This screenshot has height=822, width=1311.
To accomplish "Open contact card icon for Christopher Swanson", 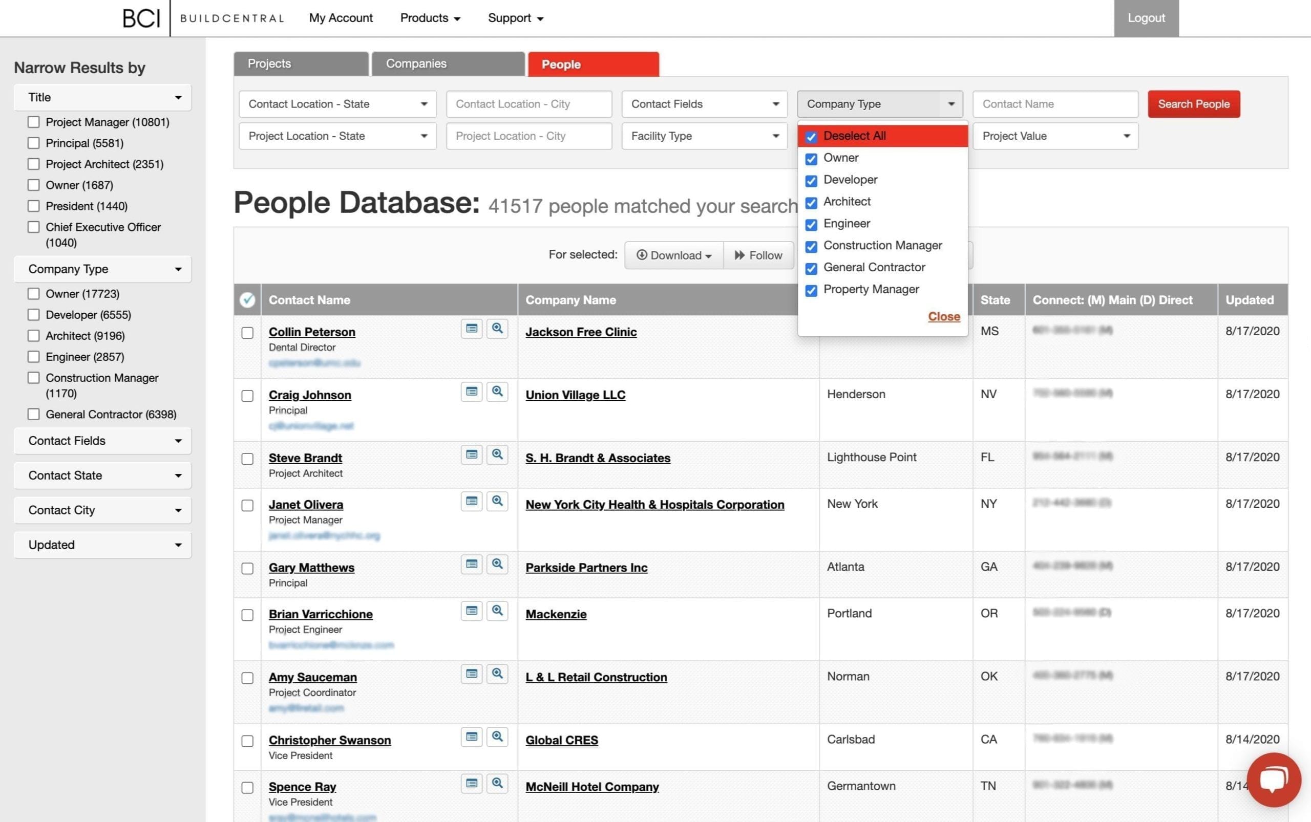I will coord(472,737).
